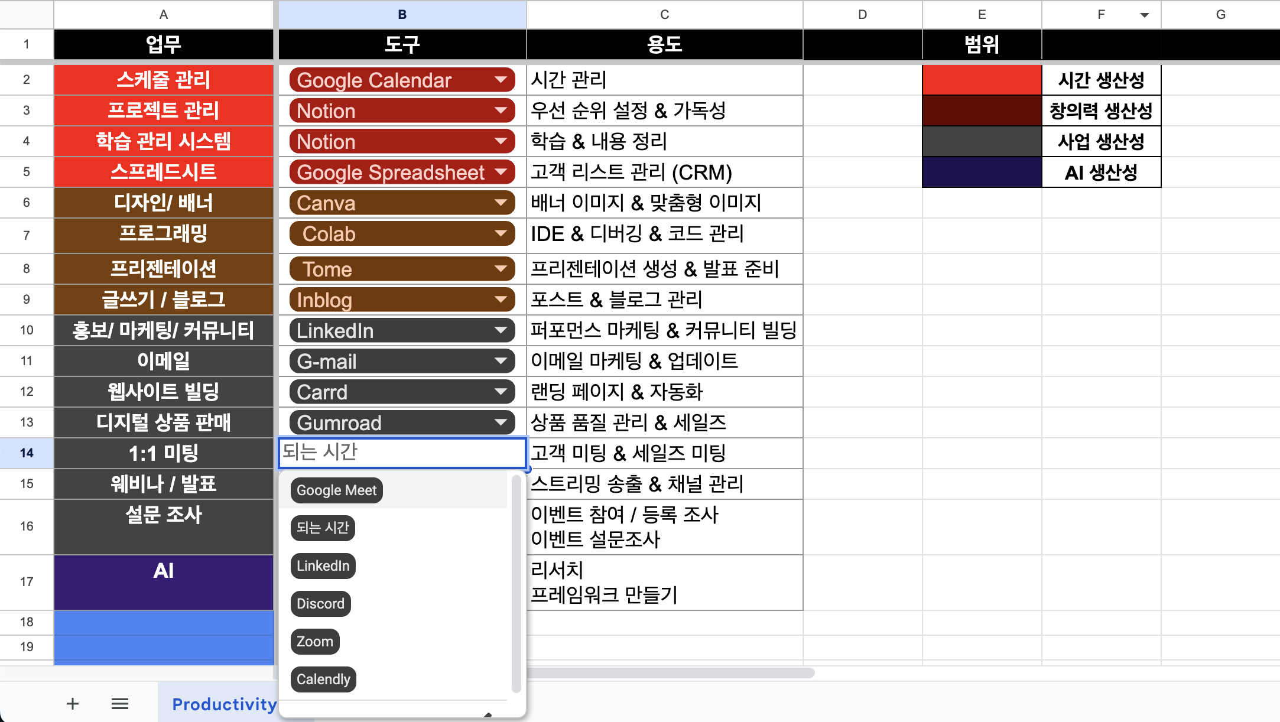
Task: Select row 1 header
Action: (x=27, y=44)
